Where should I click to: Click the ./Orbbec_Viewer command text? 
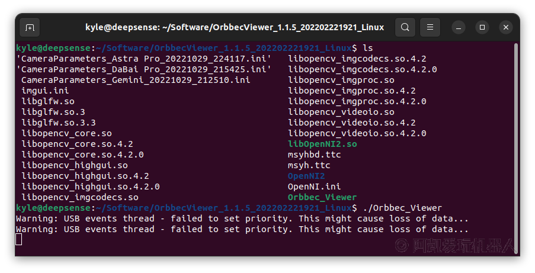(402, 208)
